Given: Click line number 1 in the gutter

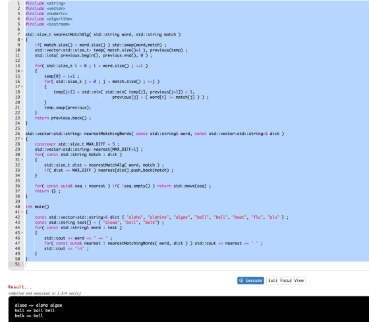Looking at the screenshot, I should 18,3.
